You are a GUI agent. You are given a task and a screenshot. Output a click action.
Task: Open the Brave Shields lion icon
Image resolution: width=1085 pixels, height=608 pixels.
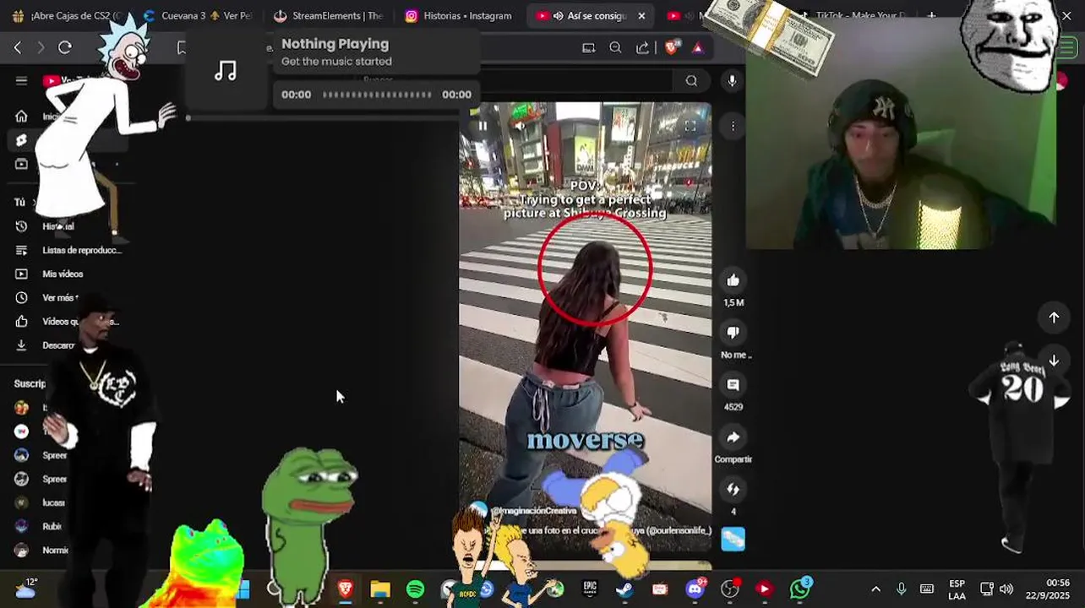click(x=672, y=48)
